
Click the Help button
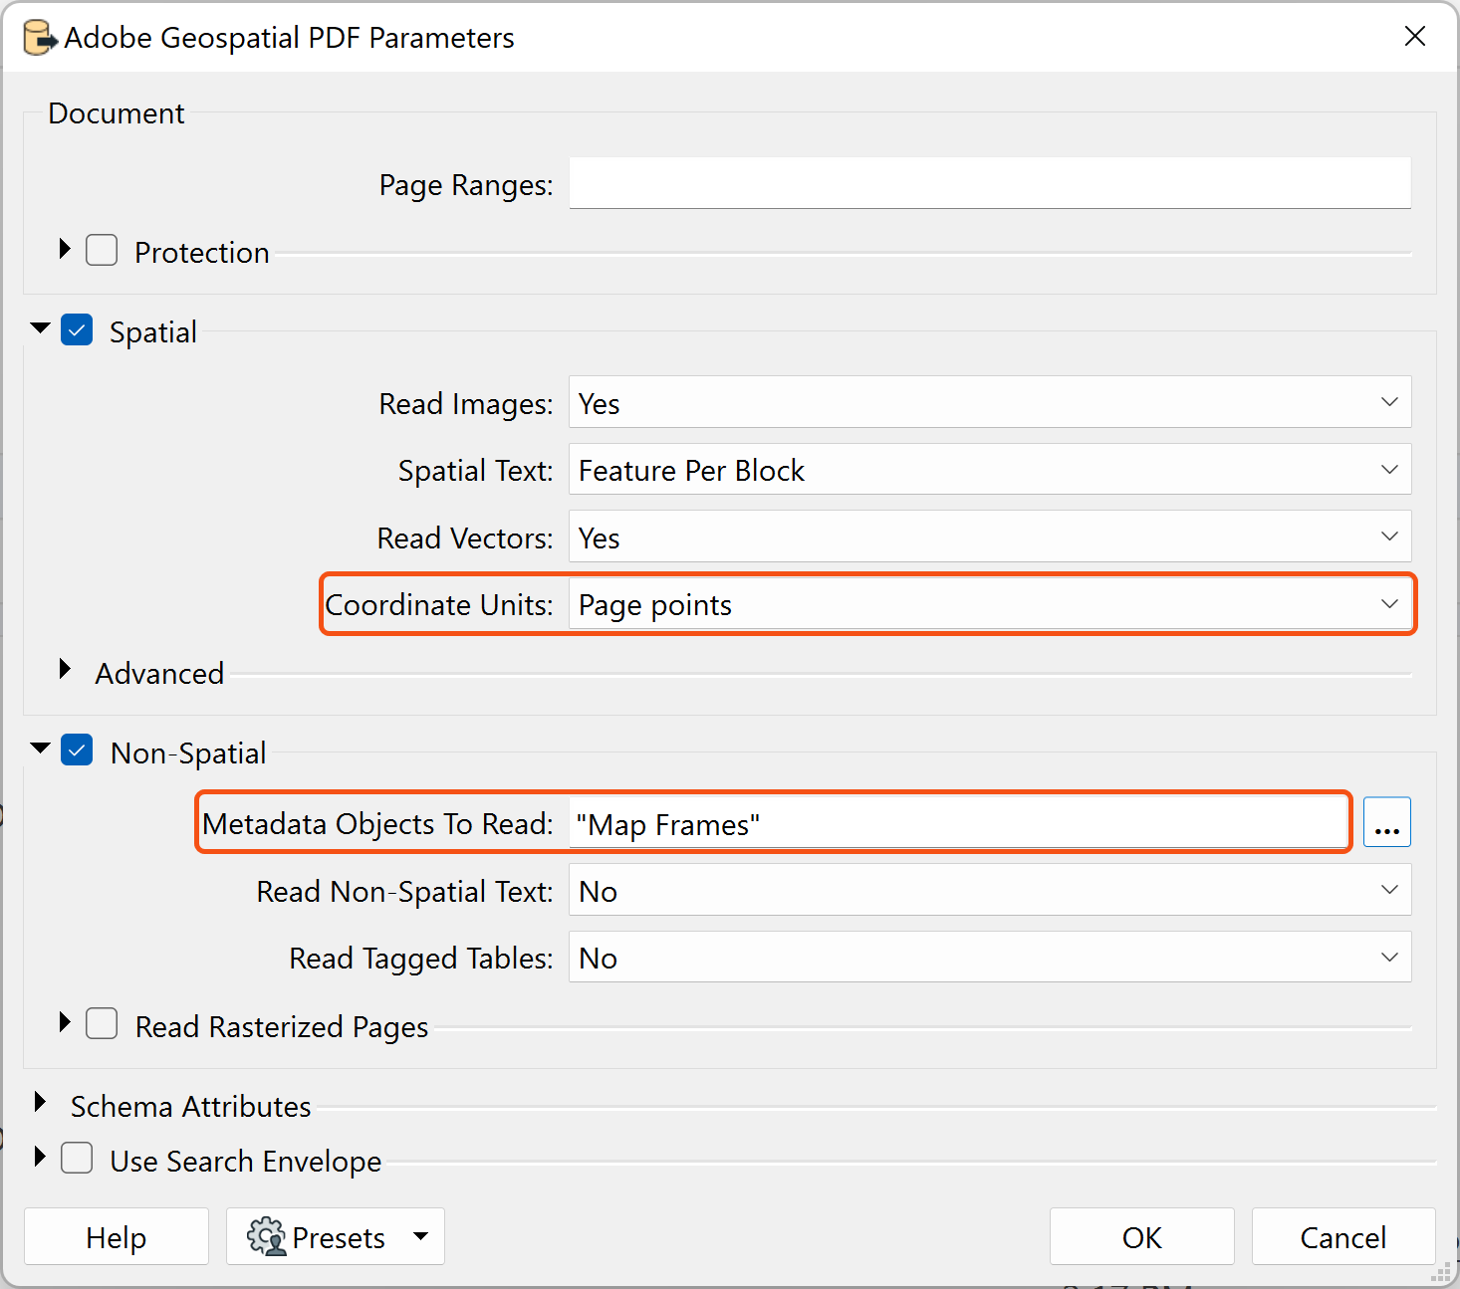(x=117, y=1236)
